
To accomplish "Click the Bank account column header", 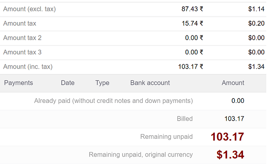I will pyautogui.click(x=150, y=83).
